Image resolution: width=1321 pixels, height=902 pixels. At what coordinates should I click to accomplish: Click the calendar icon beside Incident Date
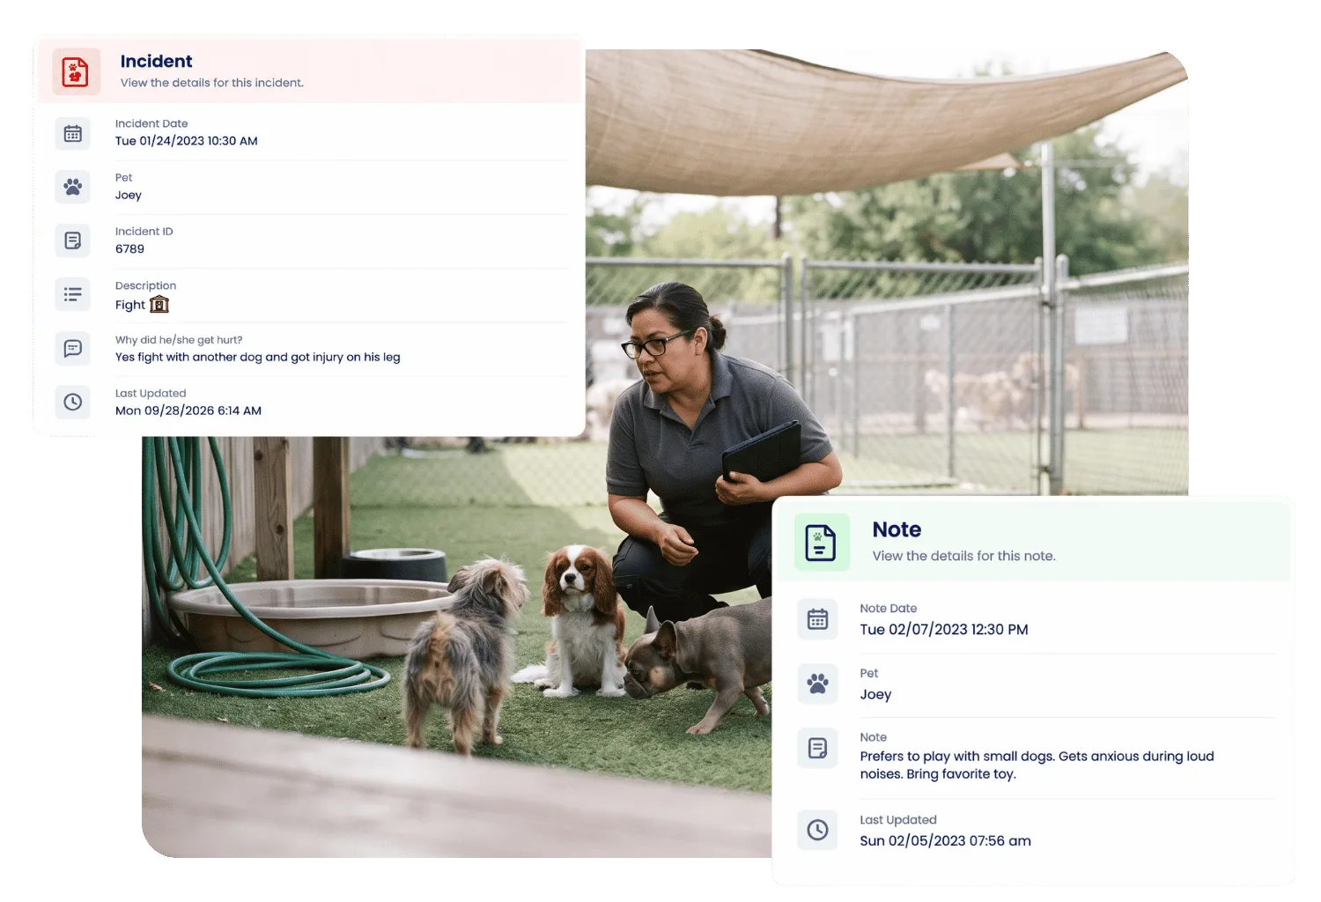click(73, 133)
